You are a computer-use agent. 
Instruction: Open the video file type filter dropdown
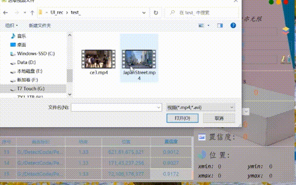(x=201, y=108)
